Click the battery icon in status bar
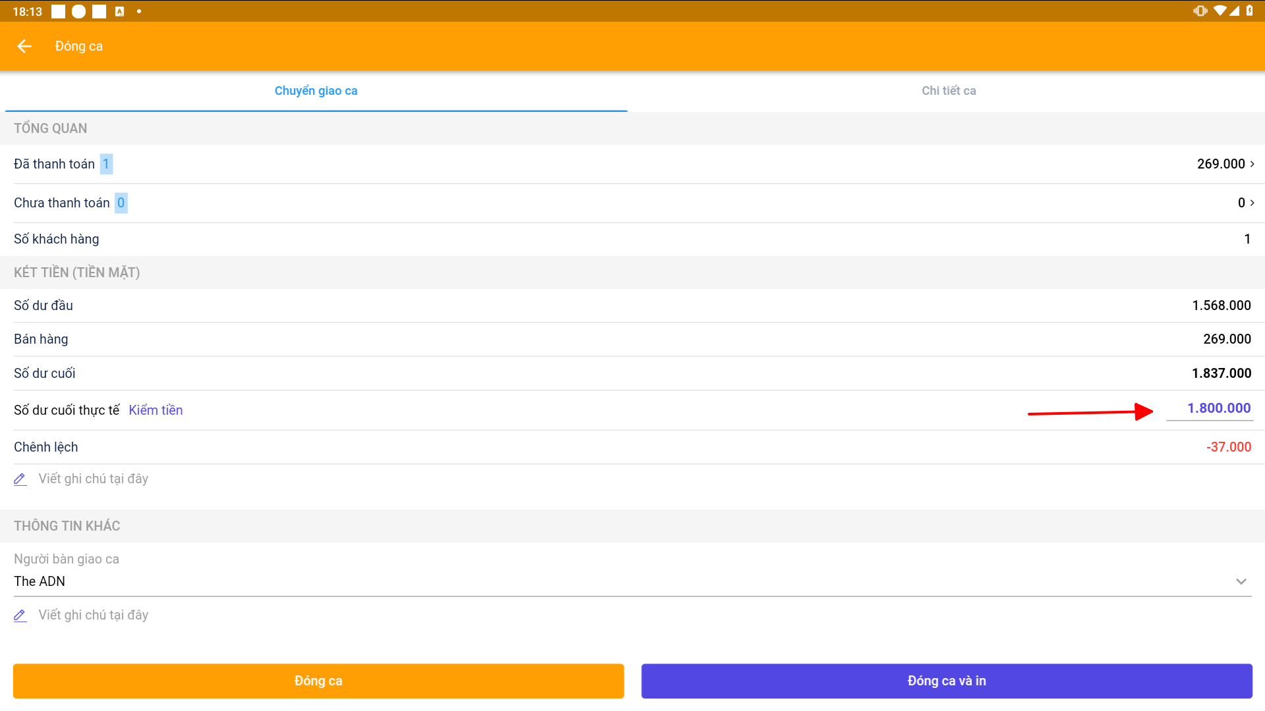The image size is (1265, 711). click(1250, 11)
